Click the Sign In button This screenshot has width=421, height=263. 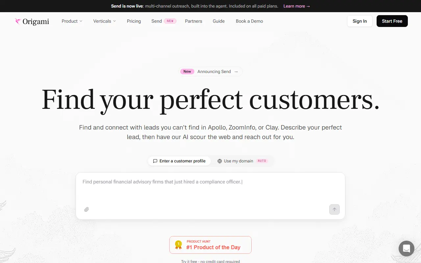click(360, 21)
